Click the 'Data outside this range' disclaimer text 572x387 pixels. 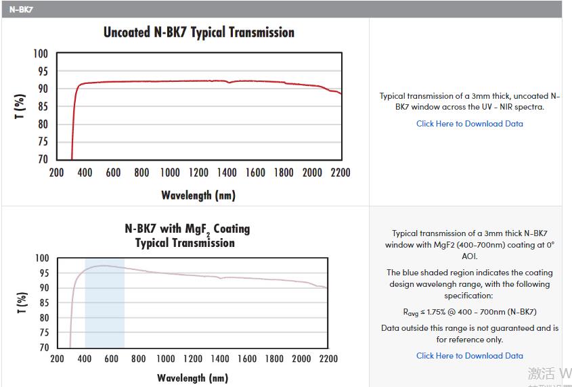click(469, 334)
